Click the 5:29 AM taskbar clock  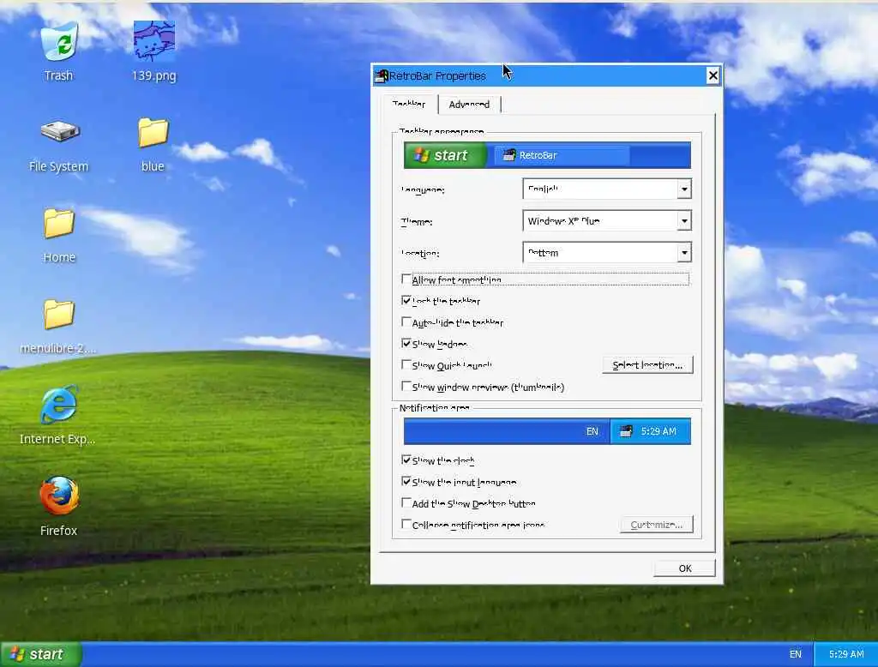pos(846,654)
